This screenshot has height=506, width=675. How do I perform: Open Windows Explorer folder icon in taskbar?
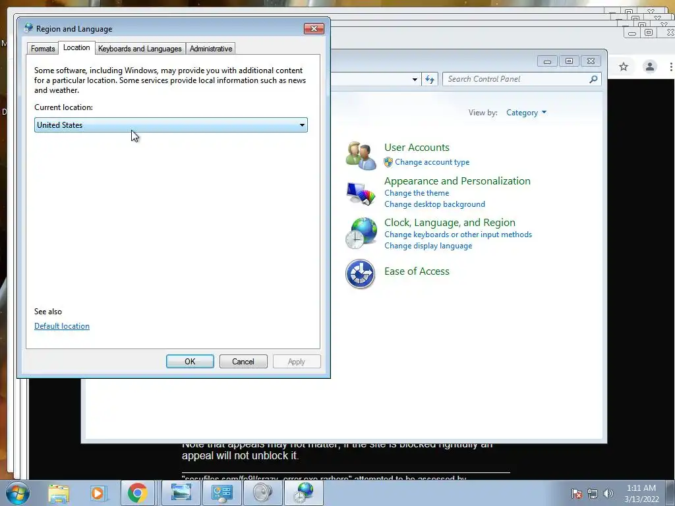[x=59, y=493]
